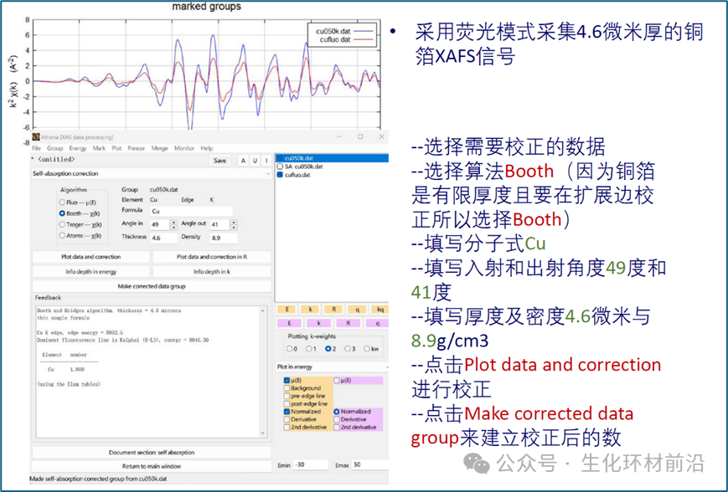Click Plot data and correction button
The width and height of the screenshot is (728, 492).
[x=91, y=256]
